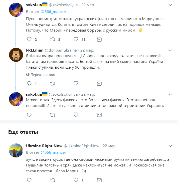Reply to sokol.ua's first tweet about Mariupol
The height and width of the screenshot is (184, 178).
29,39
